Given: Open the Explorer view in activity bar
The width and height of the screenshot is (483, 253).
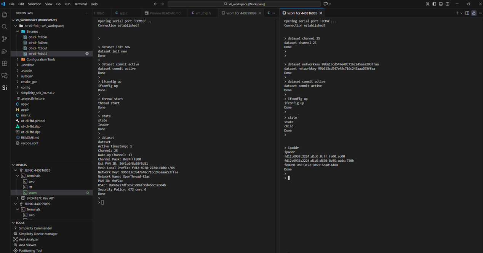Looking at the screenshot, I should (5, 15).
